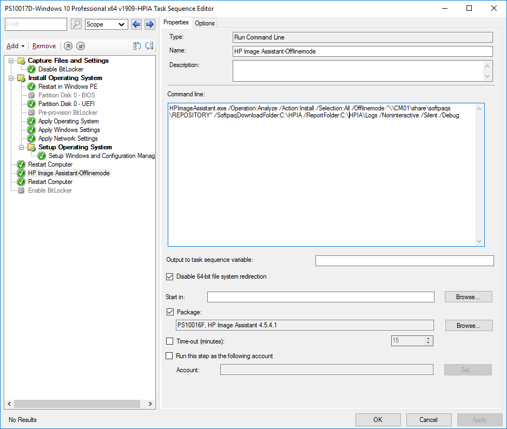Screen dimensions: 507x429
Task: Click the Find search magnifier icon
Action: [76, 24]
